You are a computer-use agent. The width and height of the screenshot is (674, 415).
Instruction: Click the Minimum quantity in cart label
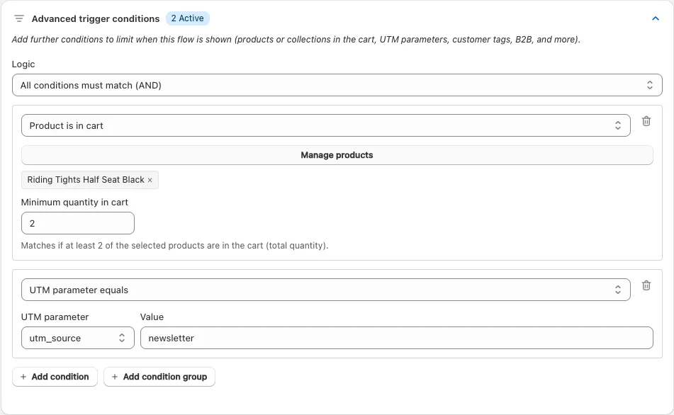74,202
